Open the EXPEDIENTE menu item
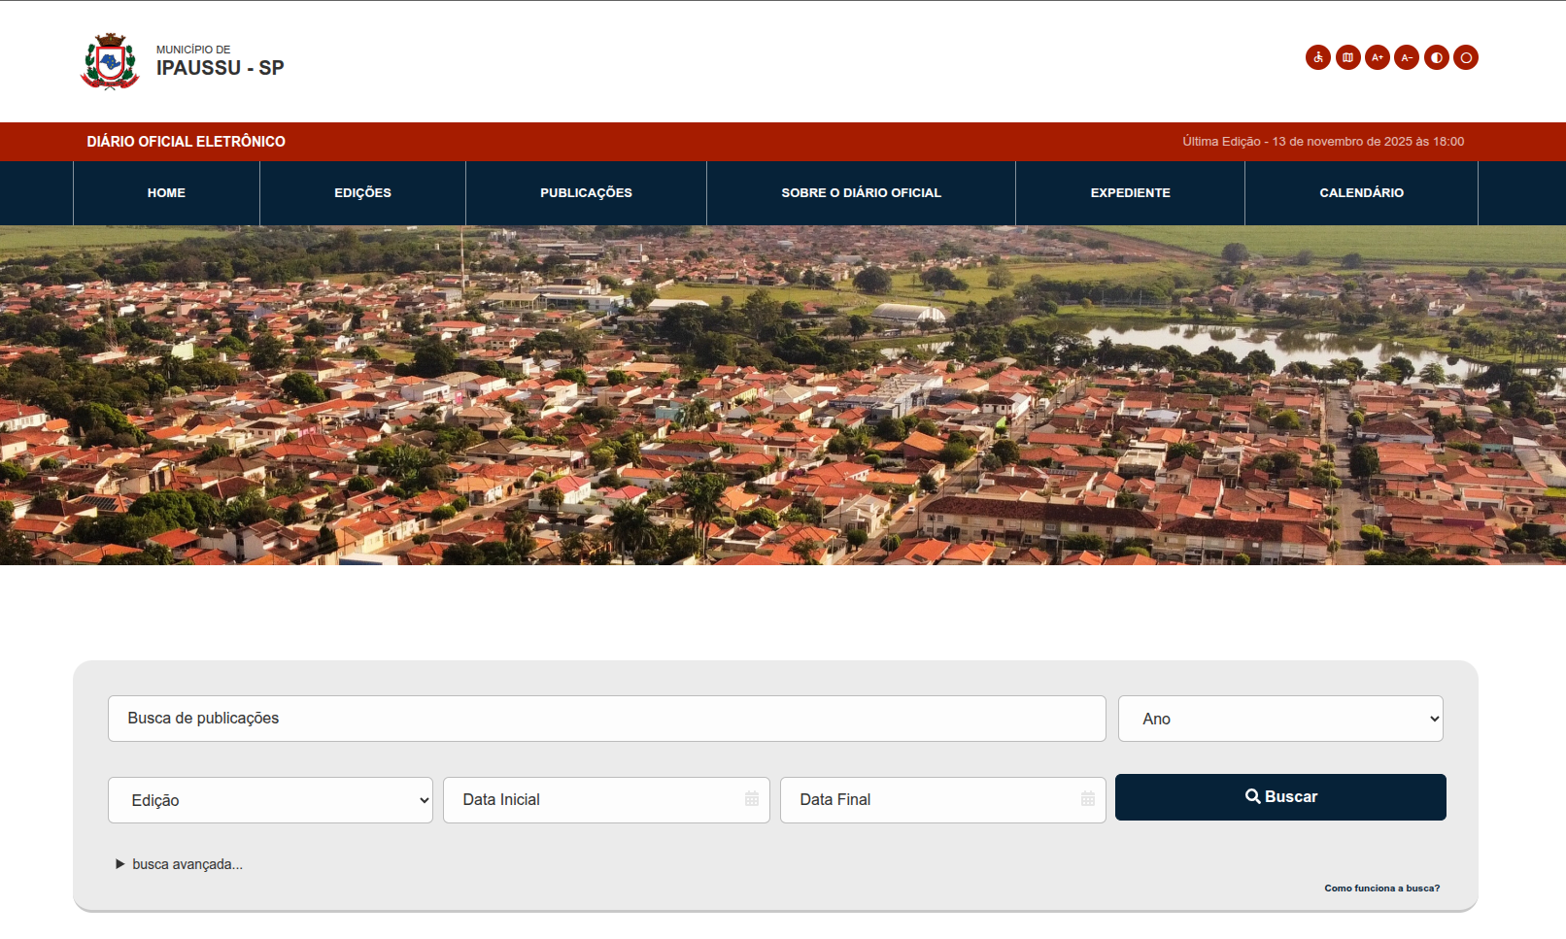 [x=1130, y=193]
